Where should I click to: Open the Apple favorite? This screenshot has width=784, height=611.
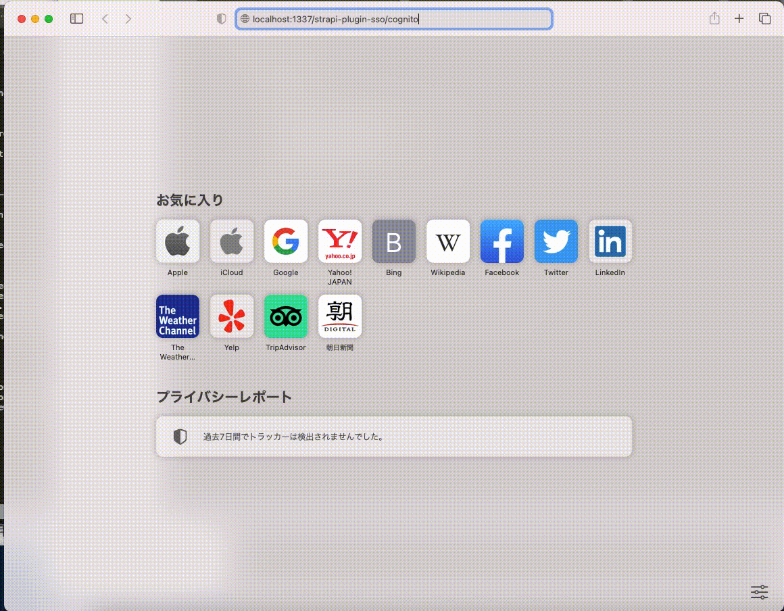coord(177,241)
